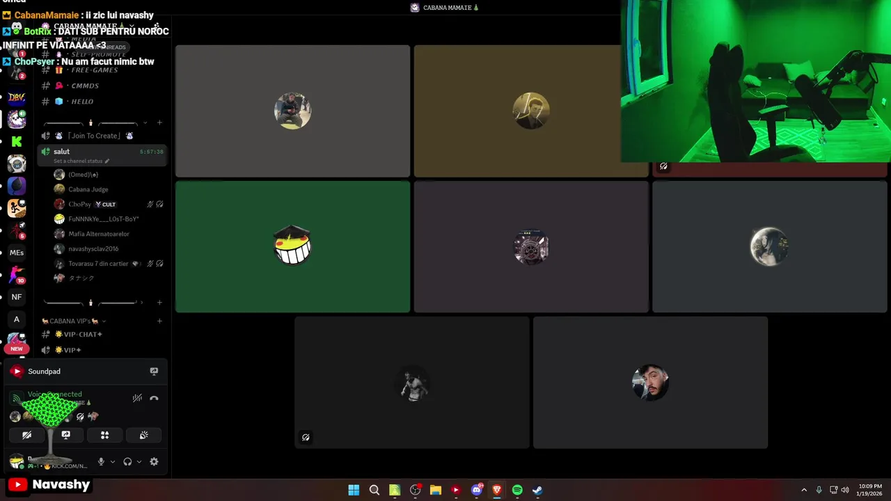This screenshot has height=501, width=891.
Task: Open the soundboard button
Action: [x=144, y=435]
